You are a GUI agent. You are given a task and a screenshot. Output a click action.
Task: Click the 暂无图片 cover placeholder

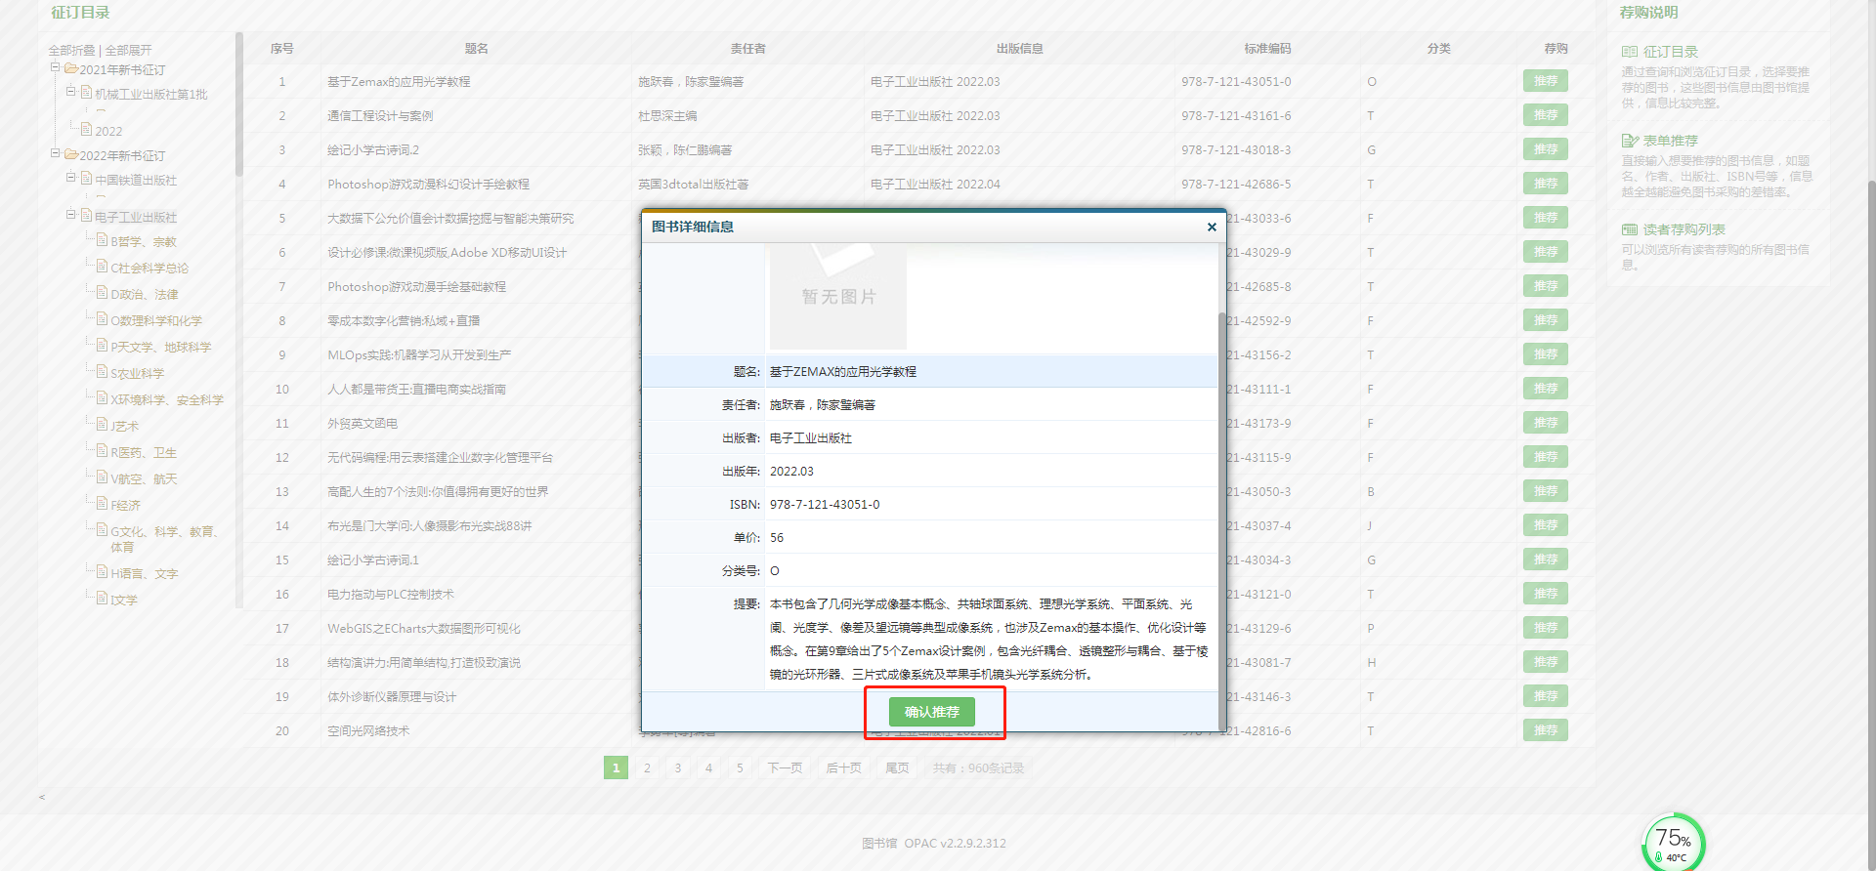pos(838,296)
